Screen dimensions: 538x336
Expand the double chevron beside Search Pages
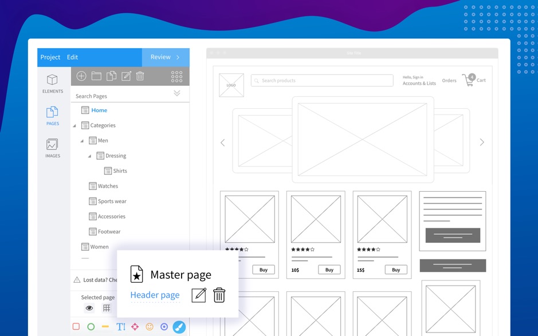pos(177,93)
